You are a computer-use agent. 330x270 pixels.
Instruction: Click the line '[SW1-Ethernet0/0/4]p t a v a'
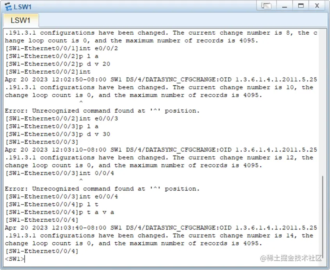click(x=60, y=212)
